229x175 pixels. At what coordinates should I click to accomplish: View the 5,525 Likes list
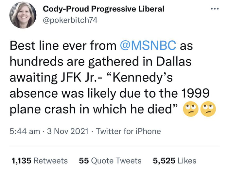pos(174,161)
